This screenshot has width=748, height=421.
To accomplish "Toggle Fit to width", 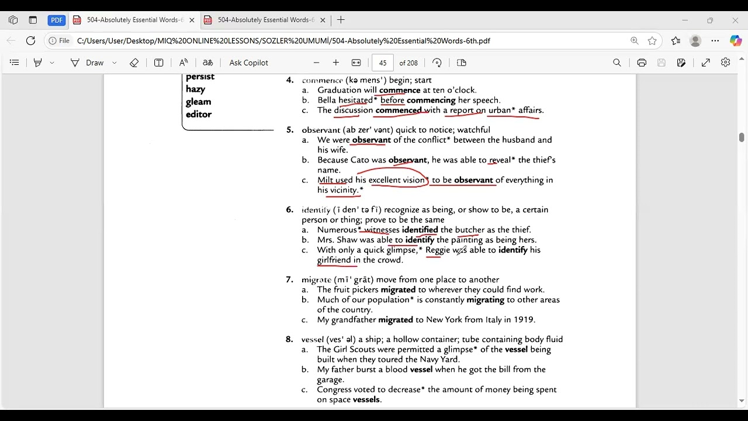I will [356, 63].
